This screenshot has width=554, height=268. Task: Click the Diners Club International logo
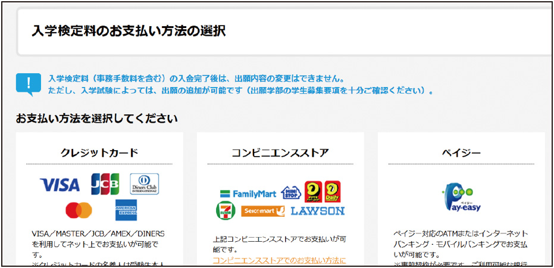point(145,184)
